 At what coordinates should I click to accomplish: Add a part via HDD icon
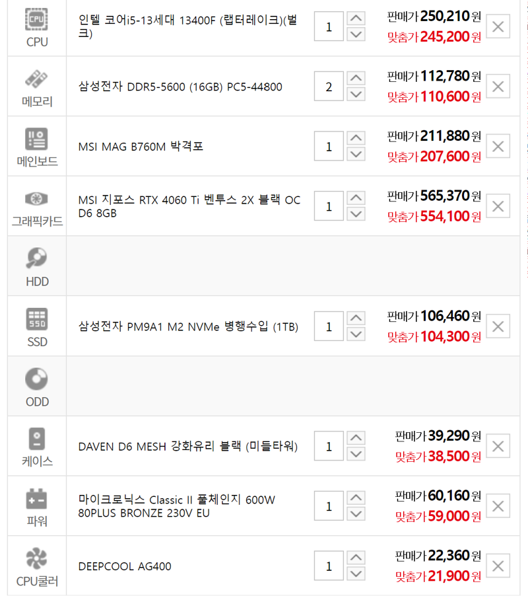pyautogui.click(x=36, y=258)
